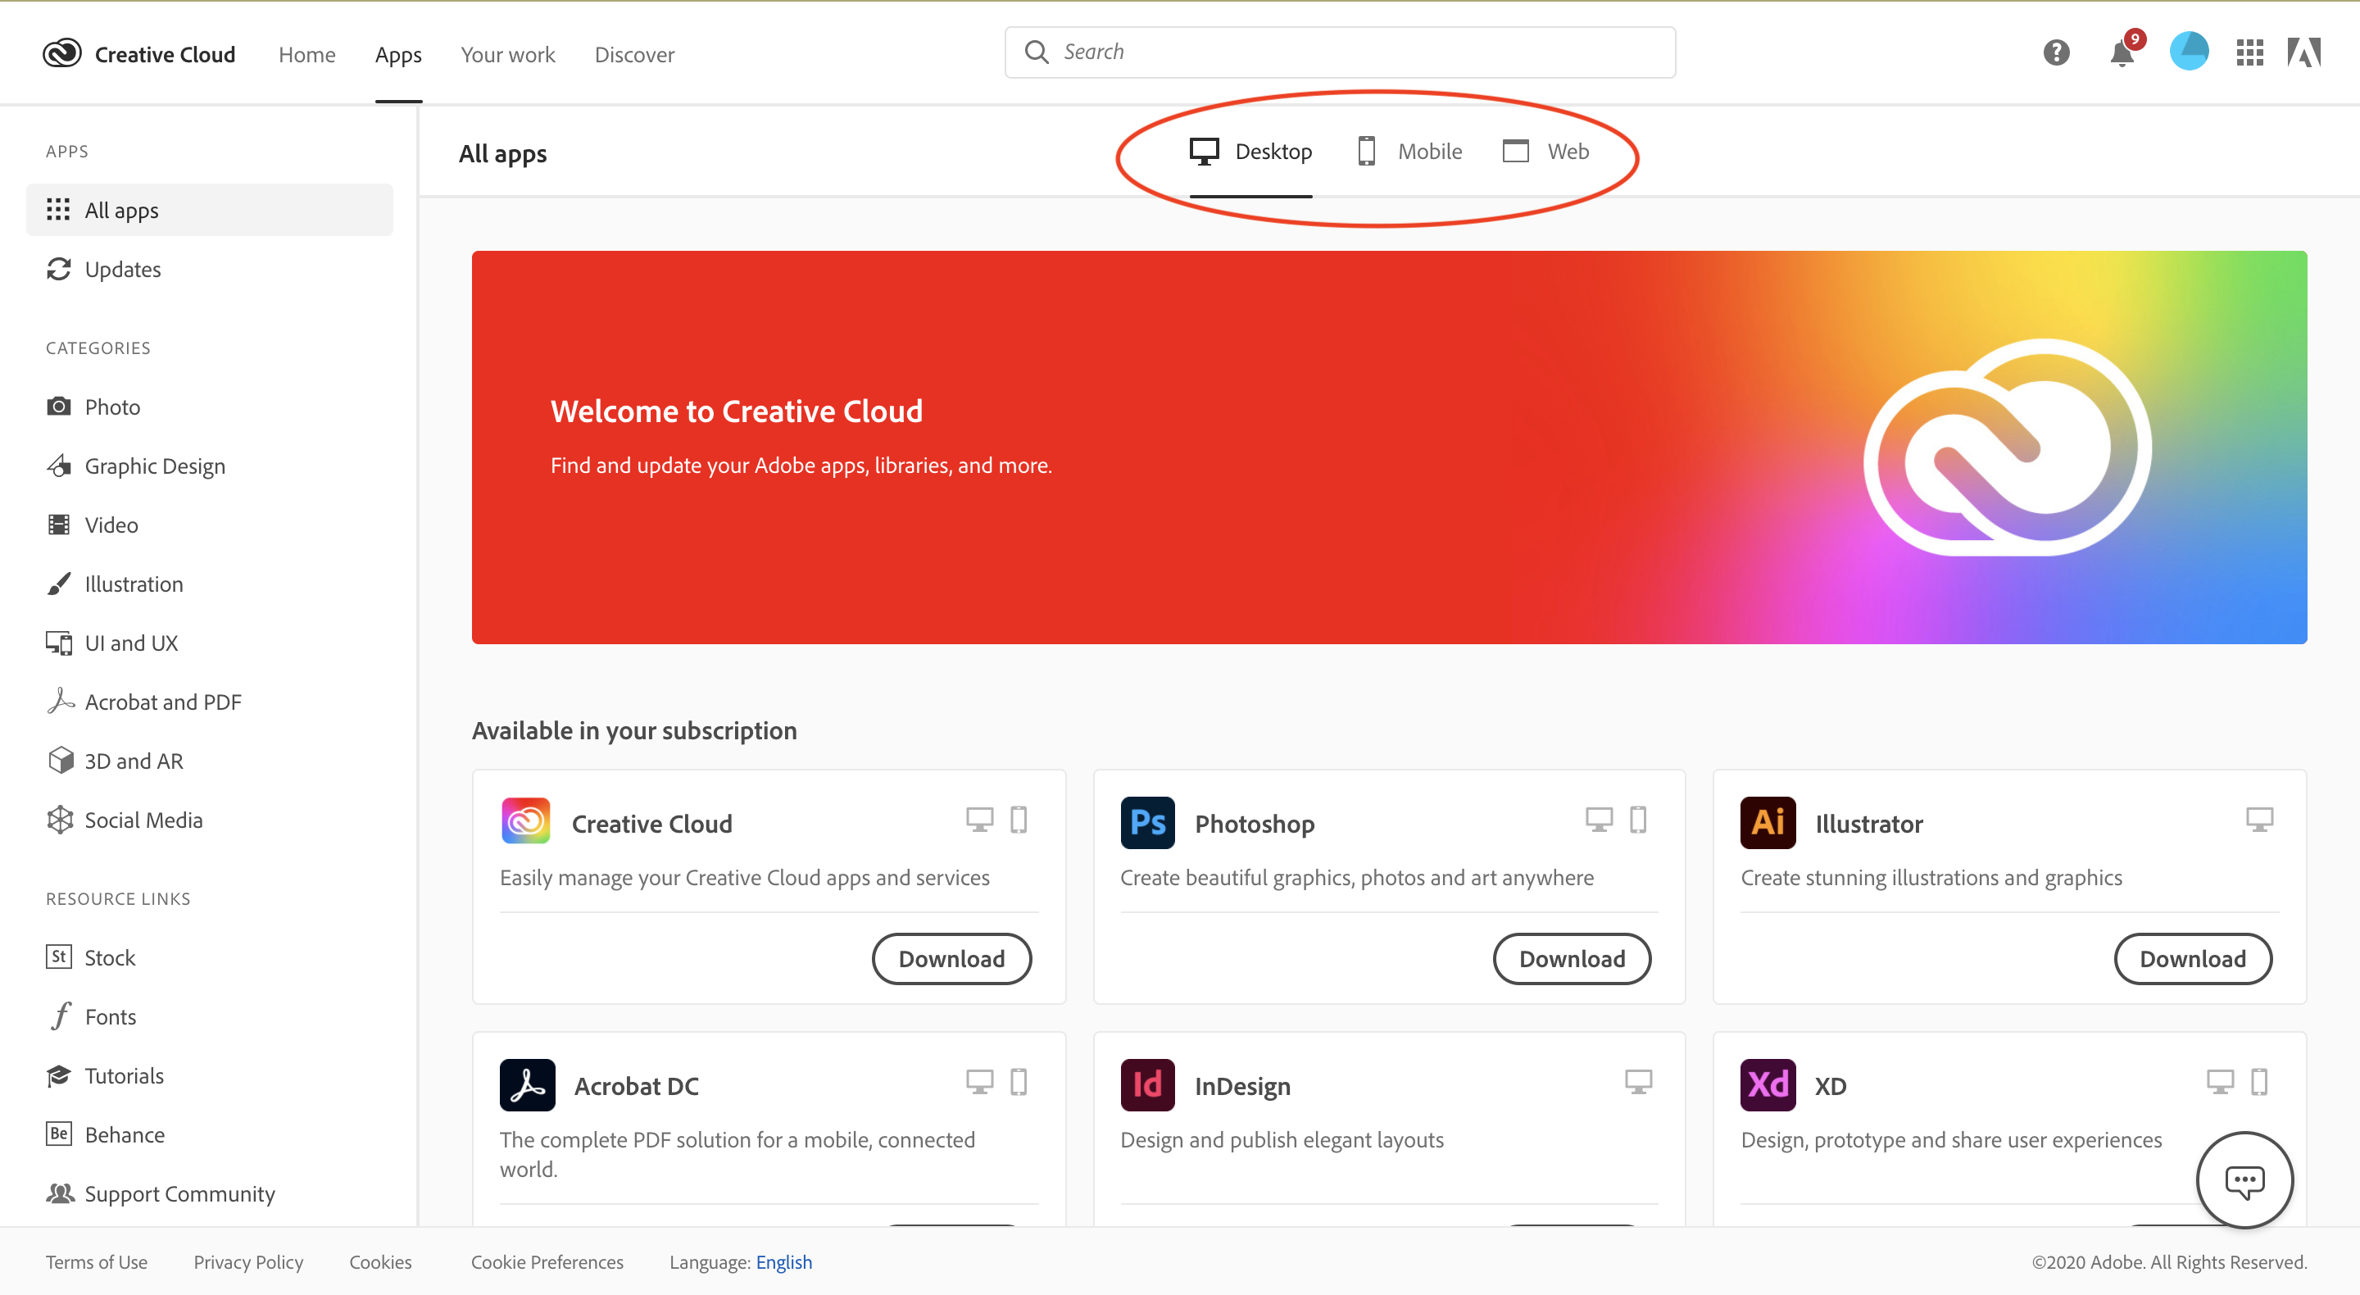The width and height of the screenshot is (2360, 1295).
Task: Open the app switcher grid icon
Action: (2249, 52)
